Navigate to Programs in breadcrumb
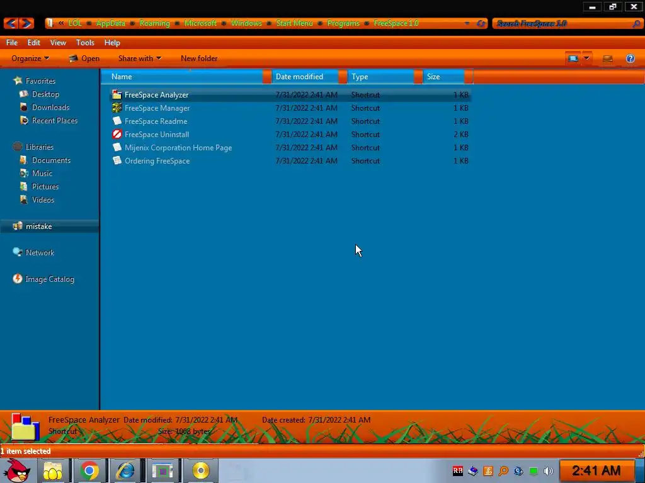 point(343,23)
